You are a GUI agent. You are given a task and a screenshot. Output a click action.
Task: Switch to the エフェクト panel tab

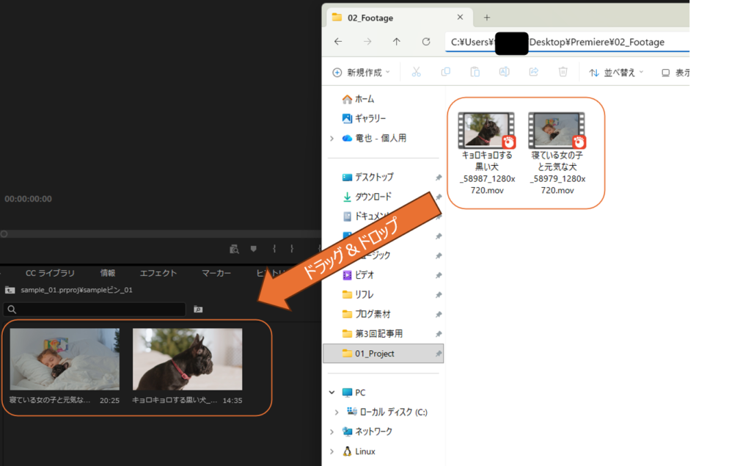(x=158, y=273)
